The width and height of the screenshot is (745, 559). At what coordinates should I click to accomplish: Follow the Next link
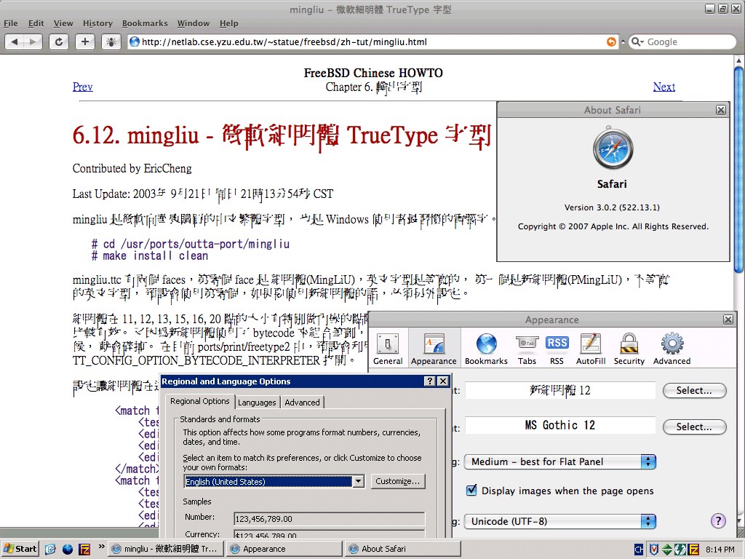[664, 87]
